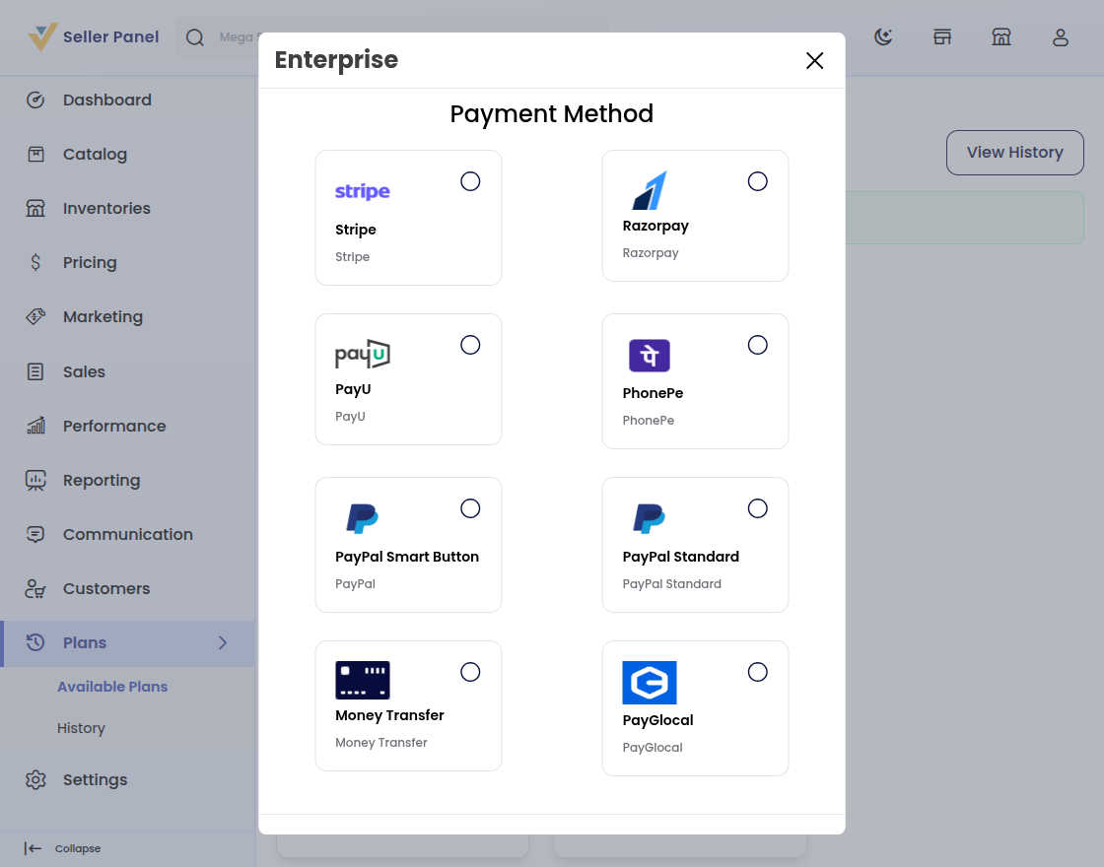Viewport: 1104px width, 867px height.
Task: Open the user profile icon
Action: click(x=1061, y=36)
